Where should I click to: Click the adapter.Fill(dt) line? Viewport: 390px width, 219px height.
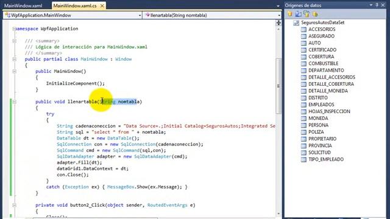(x=79, y=162)
